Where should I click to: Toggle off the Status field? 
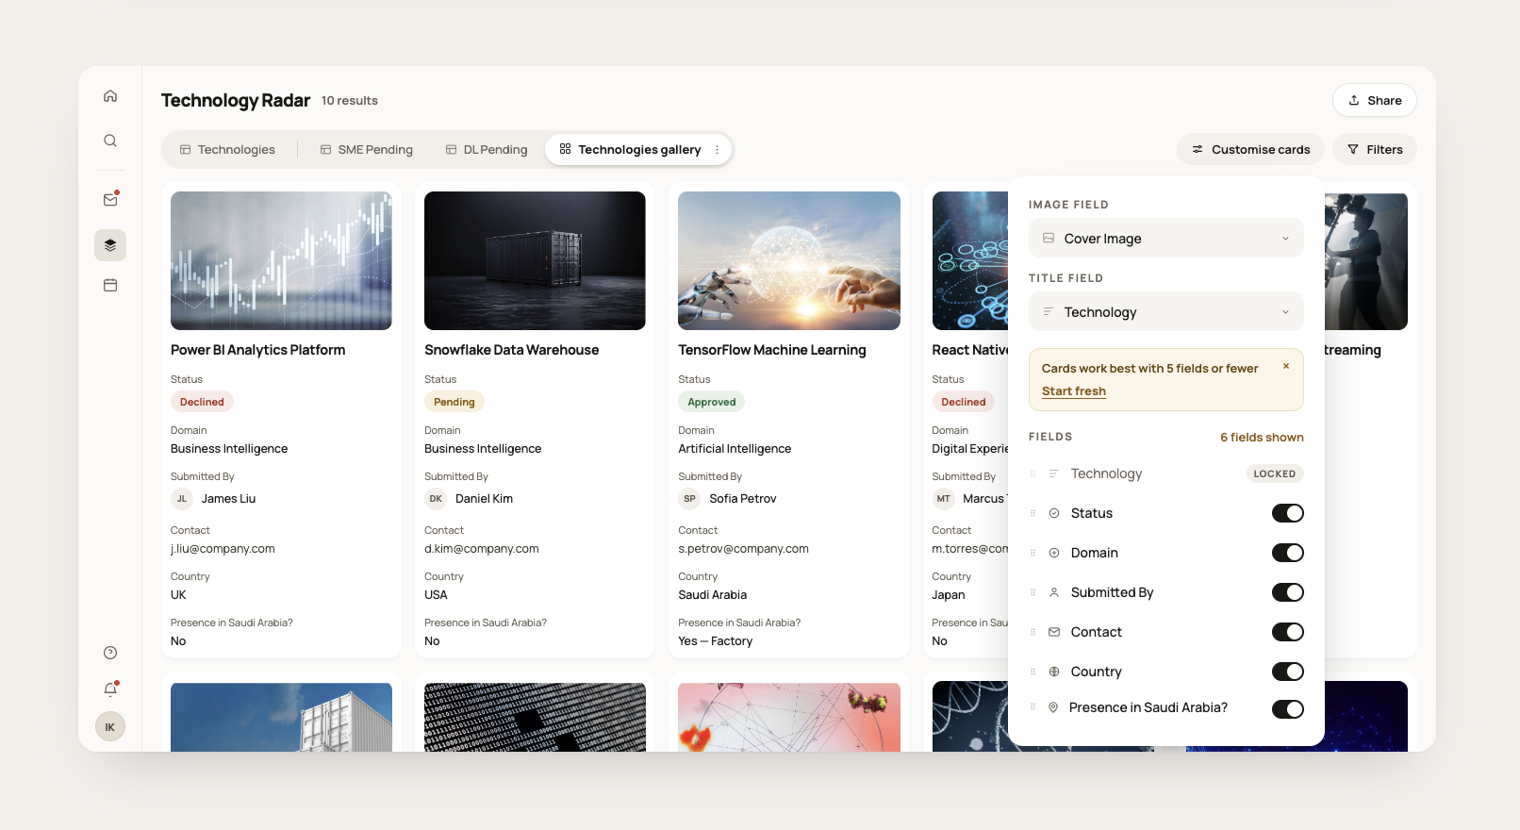pyautogui.click(x=1288, y=513)
